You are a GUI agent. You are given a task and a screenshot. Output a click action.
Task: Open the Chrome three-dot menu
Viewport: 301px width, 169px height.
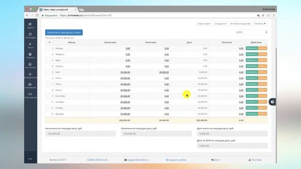(274, 15)
